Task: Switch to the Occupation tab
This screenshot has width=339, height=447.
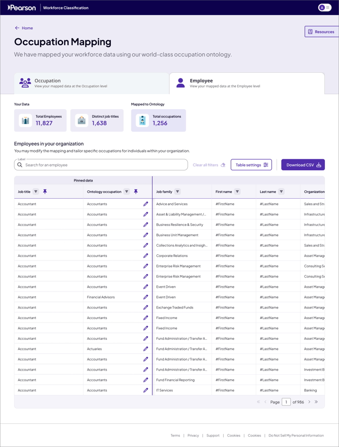Action: [92, 83]
